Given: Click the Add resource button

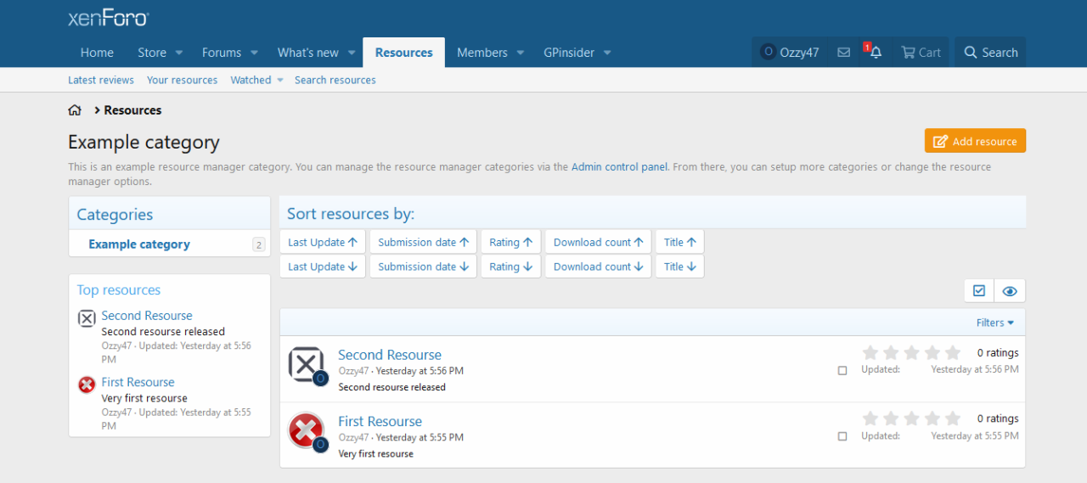Looking at the screenshot, I should [975, 142].
